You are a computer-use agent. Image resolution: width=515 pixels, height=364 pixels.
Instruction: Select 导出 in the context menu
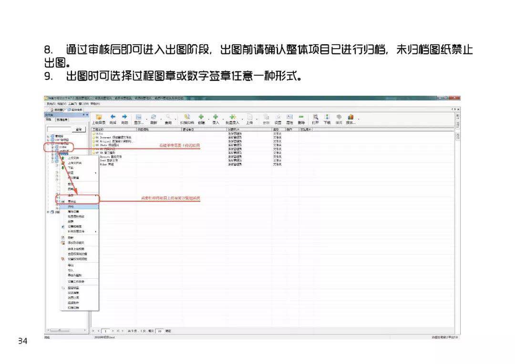71,265
